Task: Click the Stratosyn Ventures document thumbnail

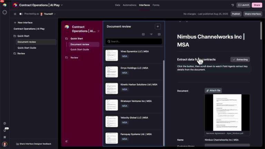Action: (x=112, y=105)
